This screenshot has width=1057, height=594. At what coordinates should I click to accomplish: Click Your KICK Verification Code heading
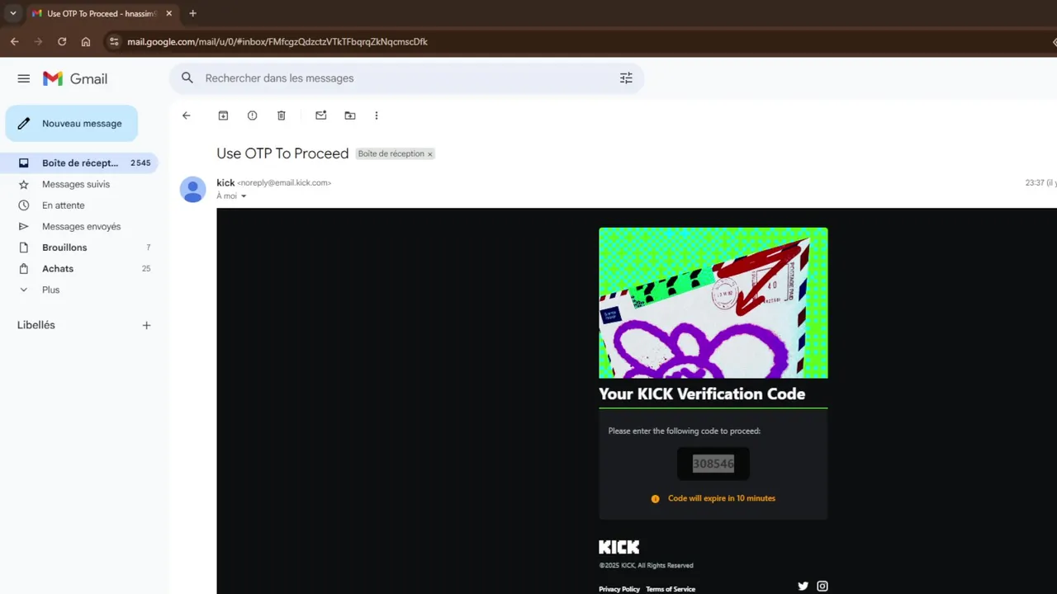coord(702,394)
